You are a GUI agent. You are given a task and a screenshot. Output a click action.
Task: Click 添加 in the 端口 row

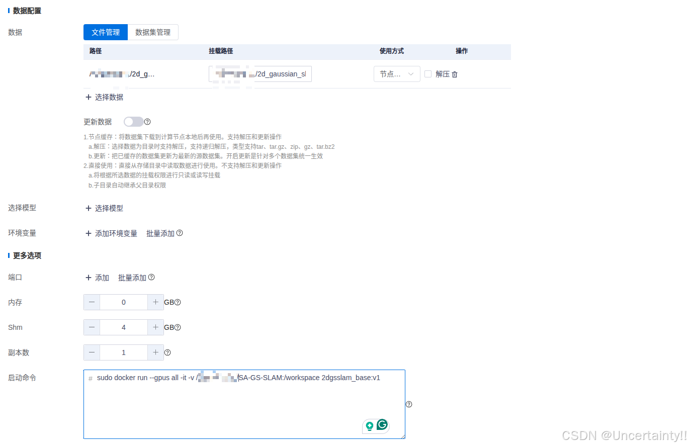pos(102,278)
